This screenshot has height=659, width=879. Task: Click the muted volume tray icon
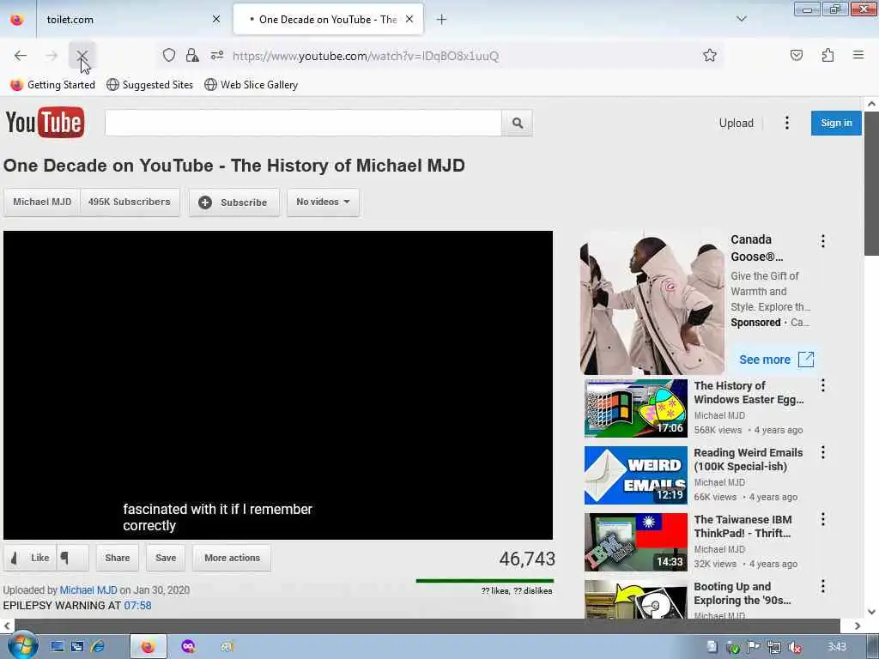click(794, 647)
